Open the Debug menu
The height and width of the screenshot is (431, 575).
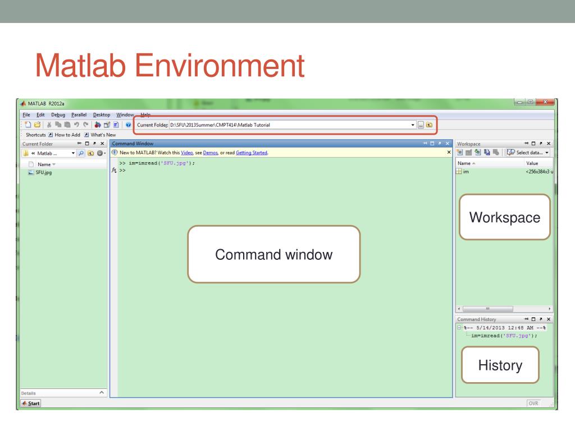tap(58, 114)
